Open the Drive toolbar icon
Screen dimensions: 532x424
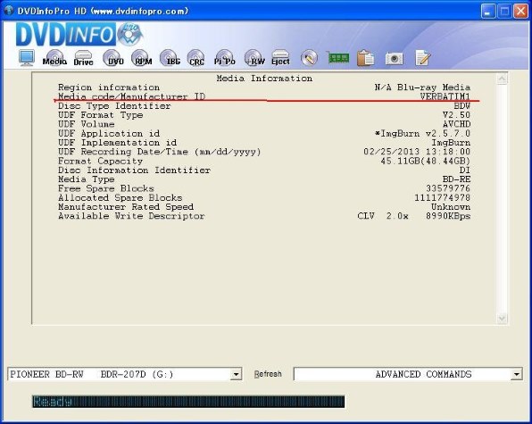tap(83, 58)
